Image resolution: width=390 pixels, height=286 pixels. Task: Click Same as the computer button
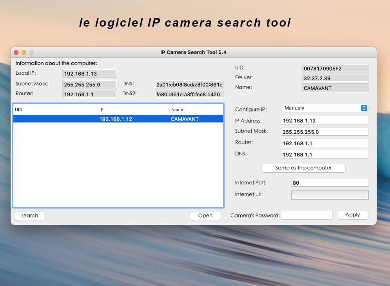point(303,168)
